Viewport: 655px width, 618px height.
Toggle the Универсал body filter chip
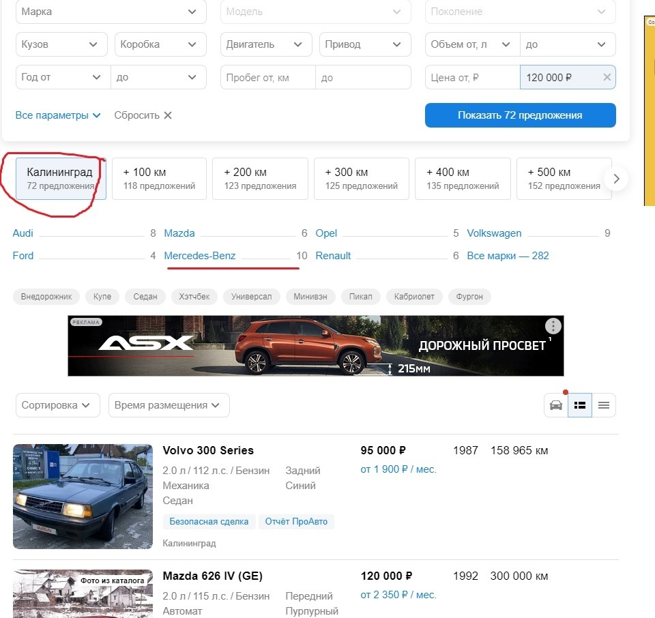coord(252,297)
